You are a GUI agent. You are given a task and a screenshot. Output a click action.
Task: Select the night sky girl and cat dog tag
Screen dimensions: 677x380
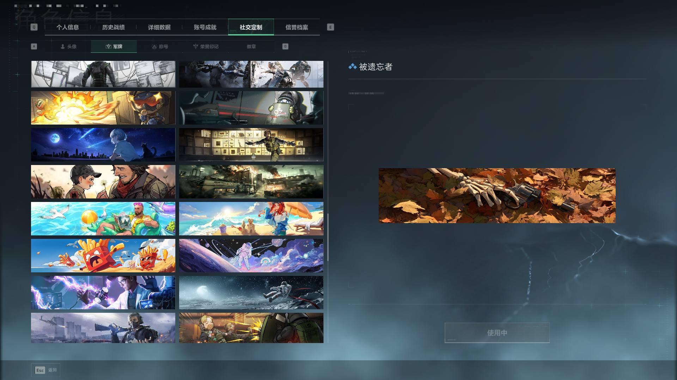[x=103, y=145]
